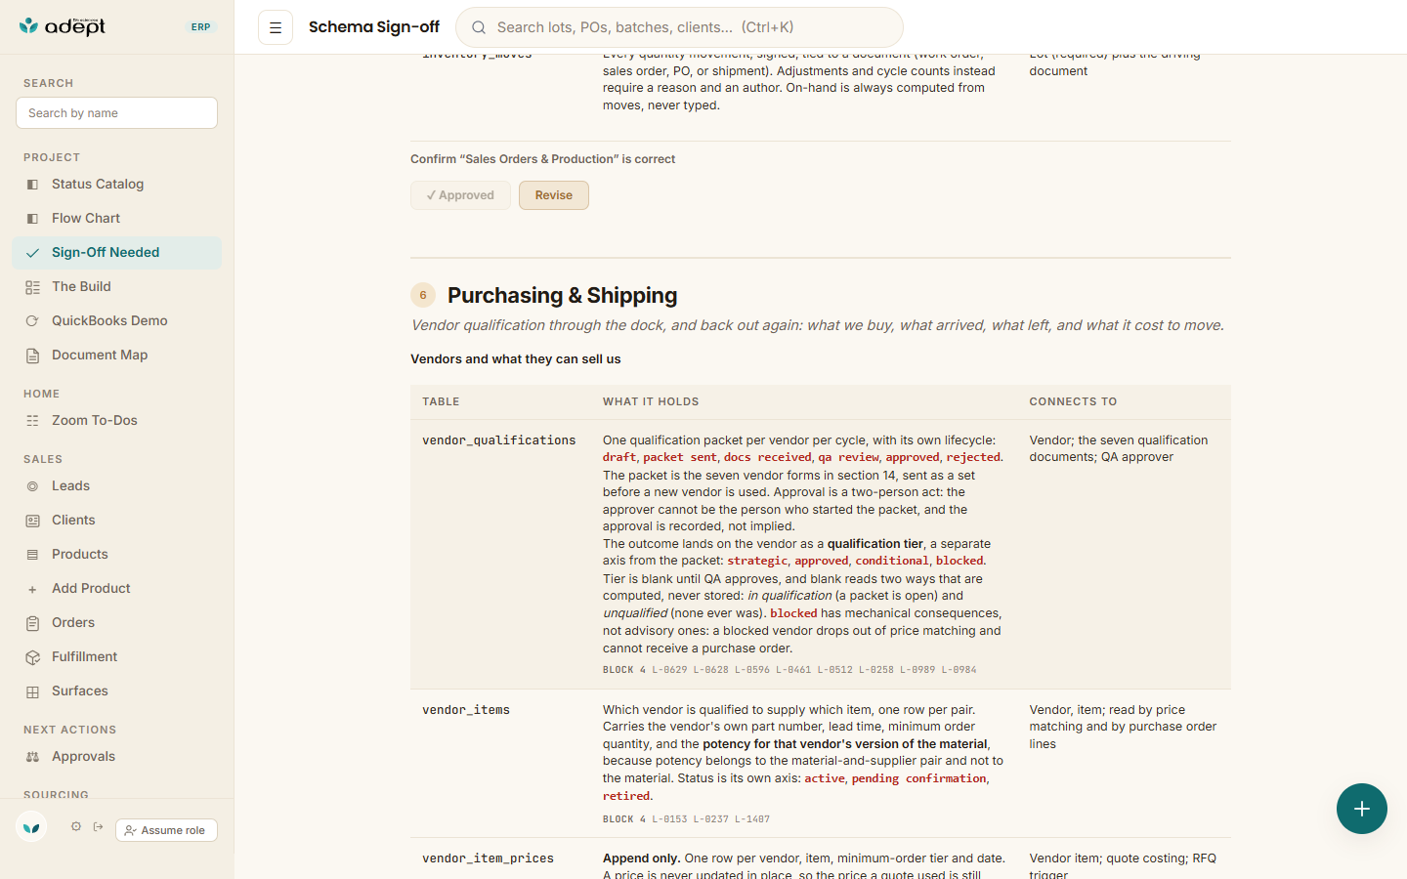Toggle the hamburger sidebar menu button

tap(276, 27)
